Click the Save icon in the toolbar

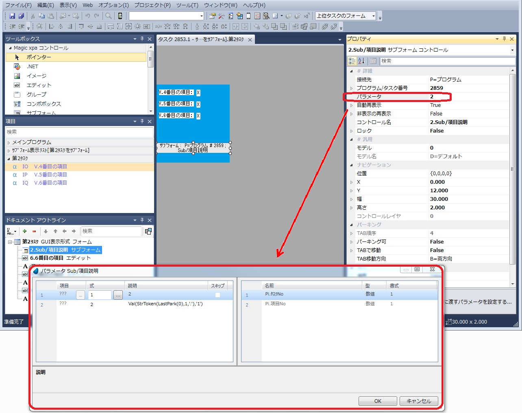[12, 16]
